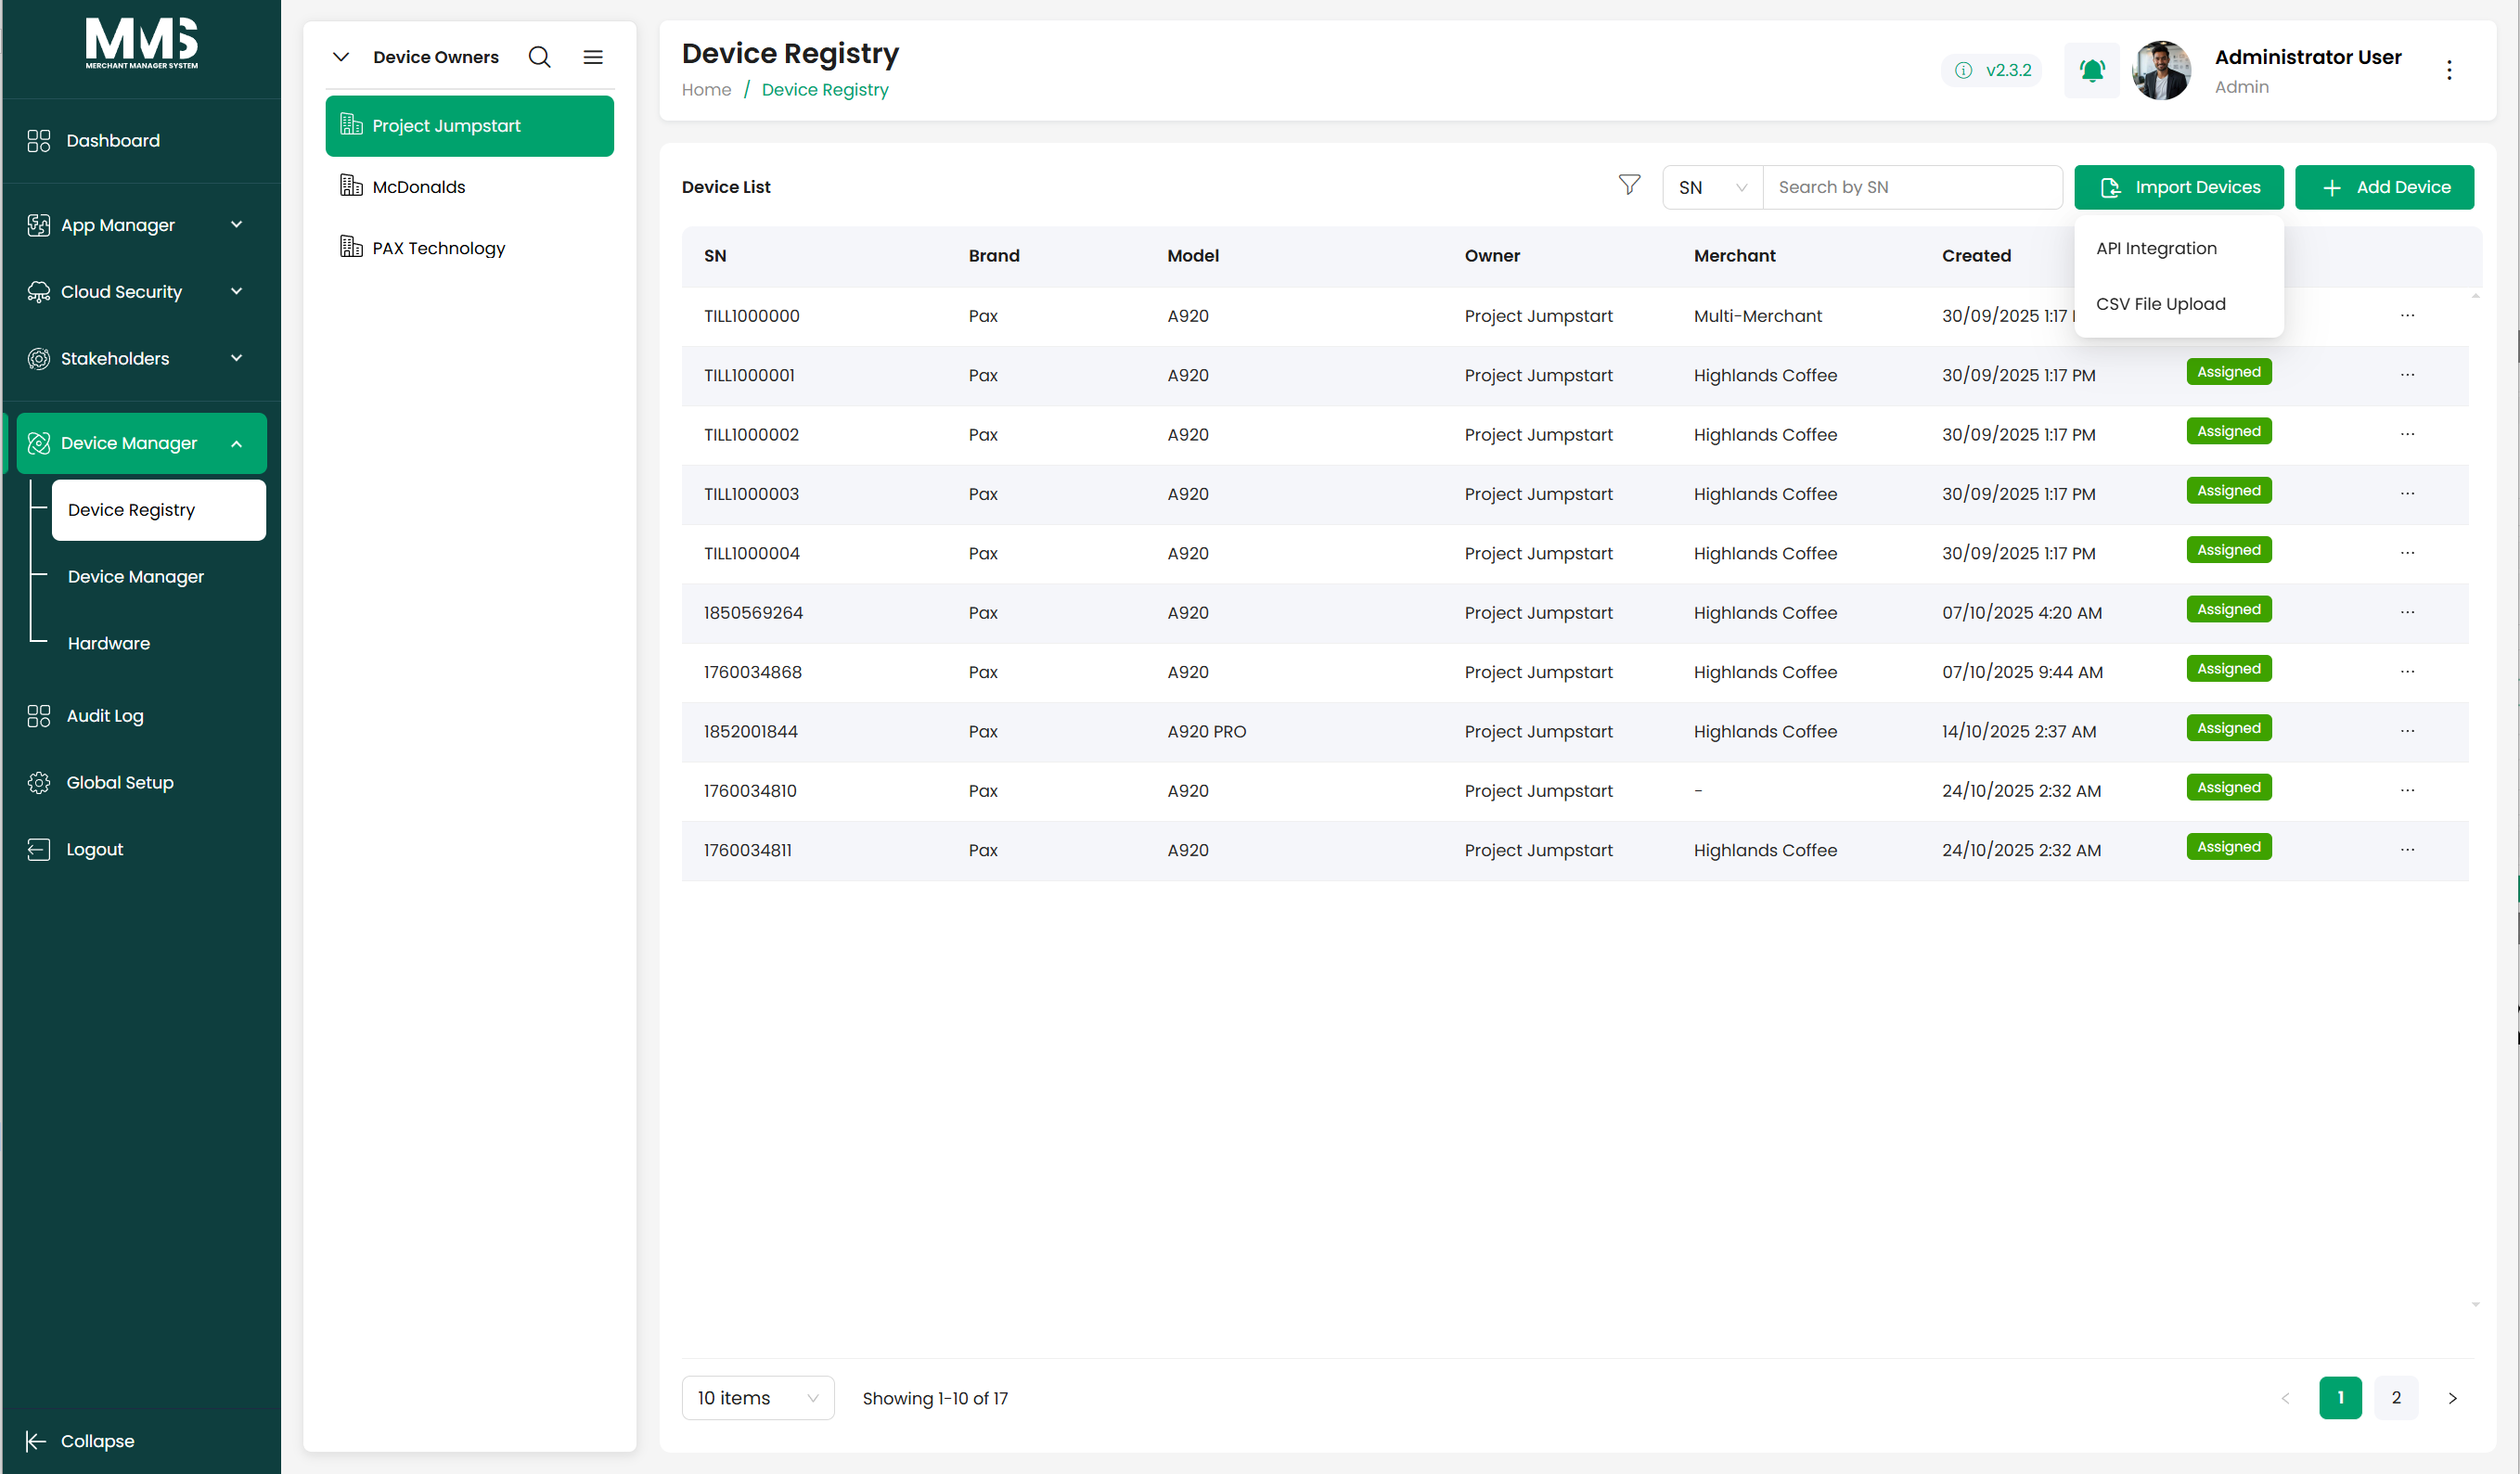2520x1474 pixels.
Task: Open the vertical three-dot menu beside Administrator User
Action: (2449, 70)
